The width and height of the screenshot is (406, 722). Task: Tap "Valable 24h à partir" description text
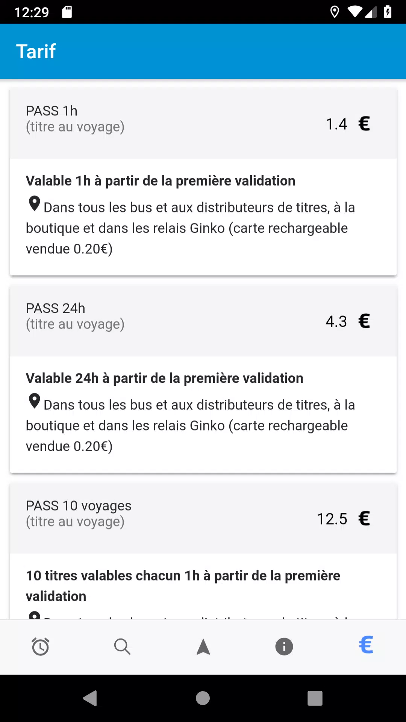click(164, 378)
